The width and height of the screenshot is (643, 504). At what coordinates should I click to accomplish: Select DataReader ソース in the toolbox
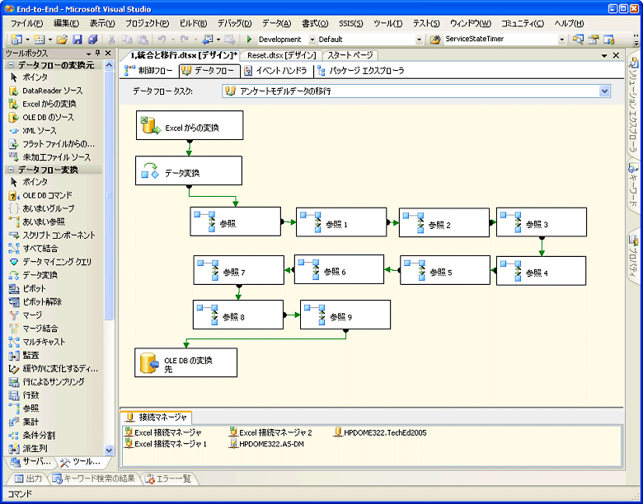click(x=51, y=90)
